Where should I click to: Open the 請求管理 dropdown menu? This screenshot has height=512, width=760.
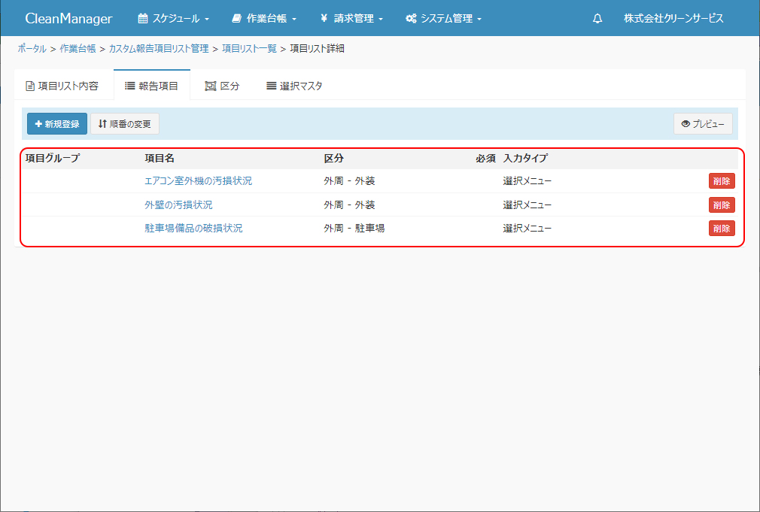click(351, 18)
